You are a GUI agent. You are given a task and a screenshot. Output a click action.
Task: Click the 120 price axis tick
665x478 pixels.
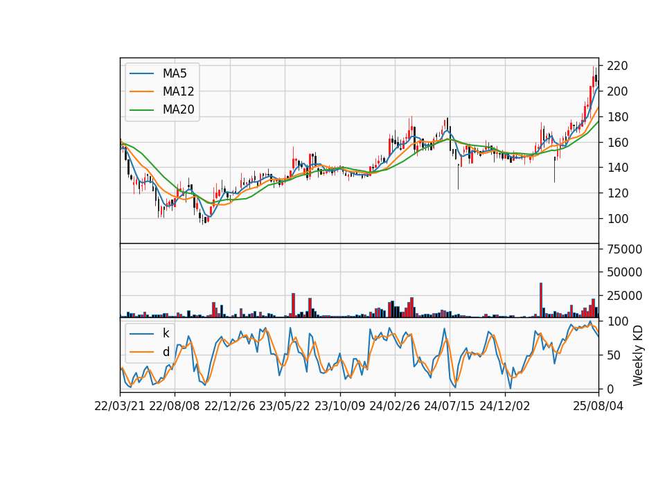617,193
